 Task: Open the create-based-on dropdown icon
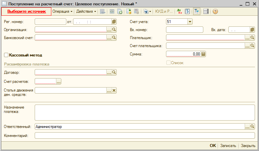pos(147,11)
